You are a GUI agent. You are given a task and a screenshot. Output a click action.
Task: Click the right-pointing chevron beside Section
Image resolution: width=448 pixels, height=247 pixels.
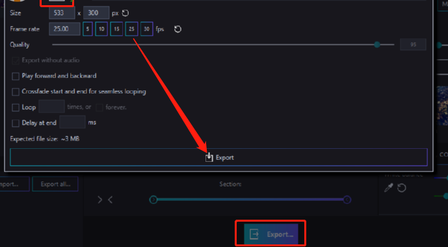[99, 200]
